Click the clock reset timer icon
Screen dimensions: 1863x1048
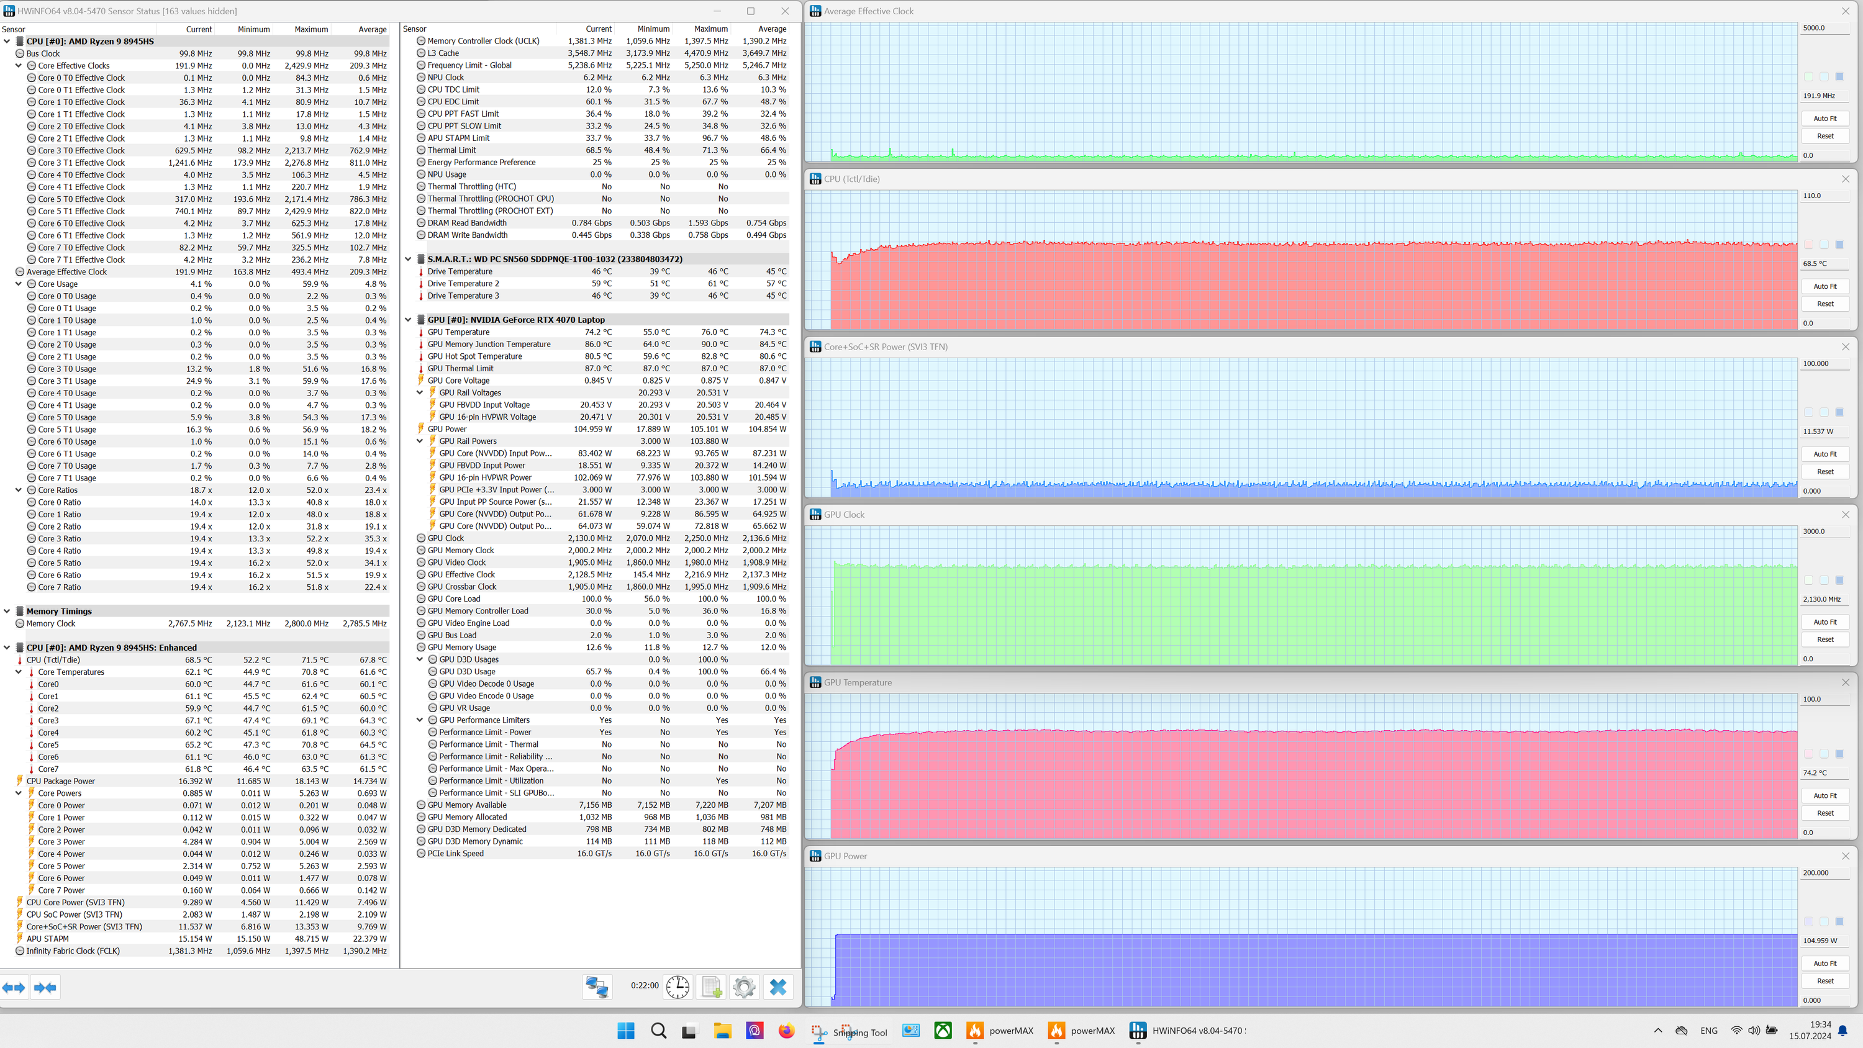click(x=678, y=987)
